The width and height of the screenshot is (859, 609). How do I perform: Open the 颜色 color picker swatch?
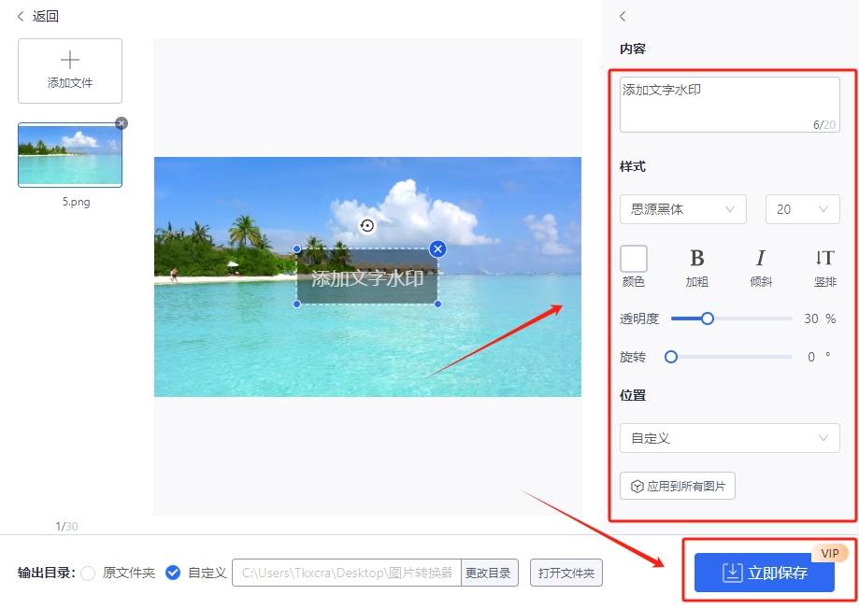(634, 258)
